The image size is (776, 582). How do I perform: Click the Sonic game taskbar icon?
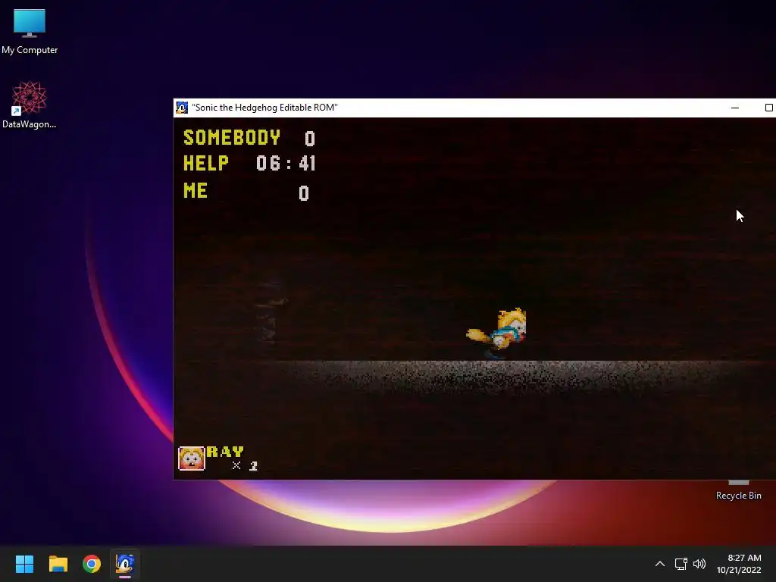coord(125,564)
